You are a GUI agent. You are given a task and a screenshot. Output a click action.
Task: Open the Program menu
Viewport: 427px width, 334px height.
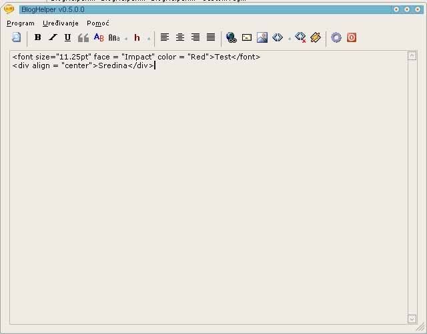(21, 23)
